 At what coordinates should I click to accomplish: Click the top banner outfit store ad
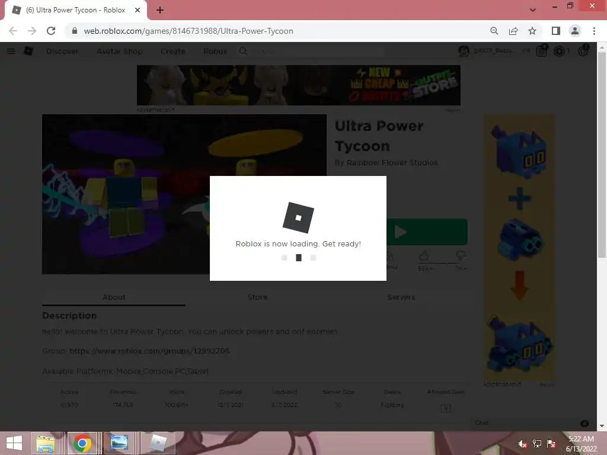pyautogui.click(x=299, y=85)
